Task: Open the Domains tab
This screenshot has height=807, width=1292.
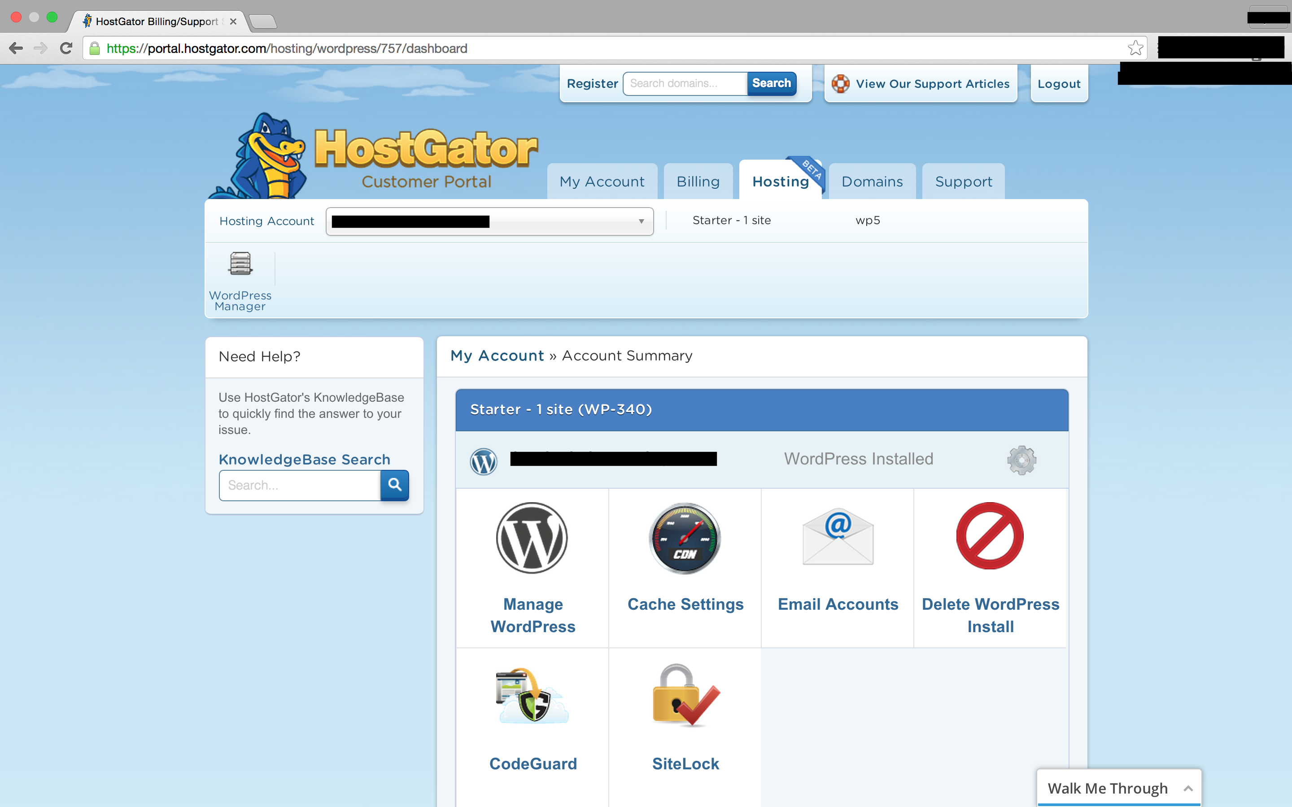Action: click(872, 182)
